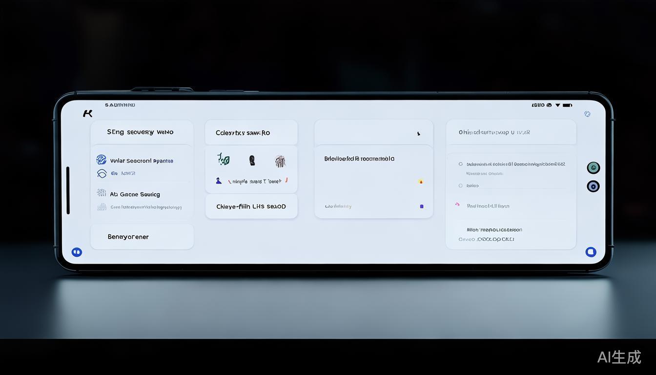The image size is (656, 375).
Task: Tap the fingerprint icon next to Ab Gacne Souricg
Action: click(x=102, y=193)
